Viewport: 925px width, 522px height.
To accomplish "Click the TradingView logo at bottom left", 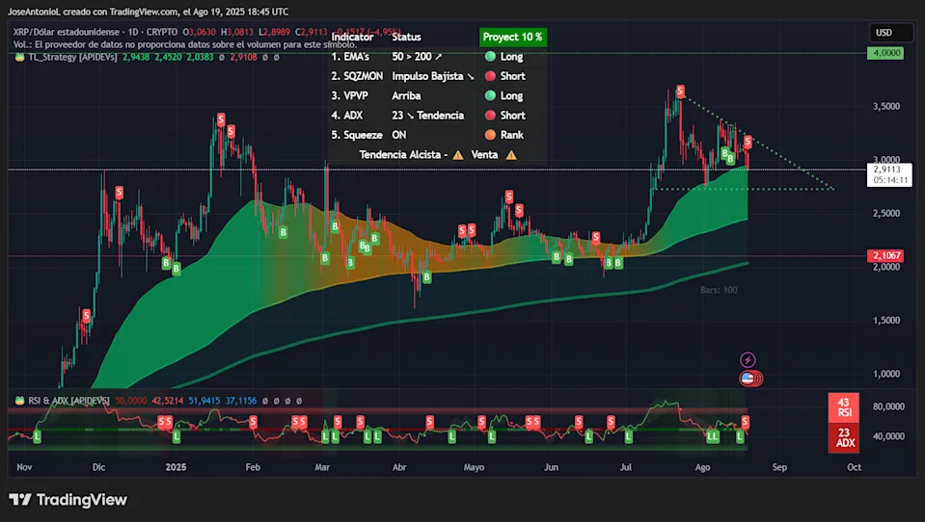I will pyautogui.click(x=68, y=500).
